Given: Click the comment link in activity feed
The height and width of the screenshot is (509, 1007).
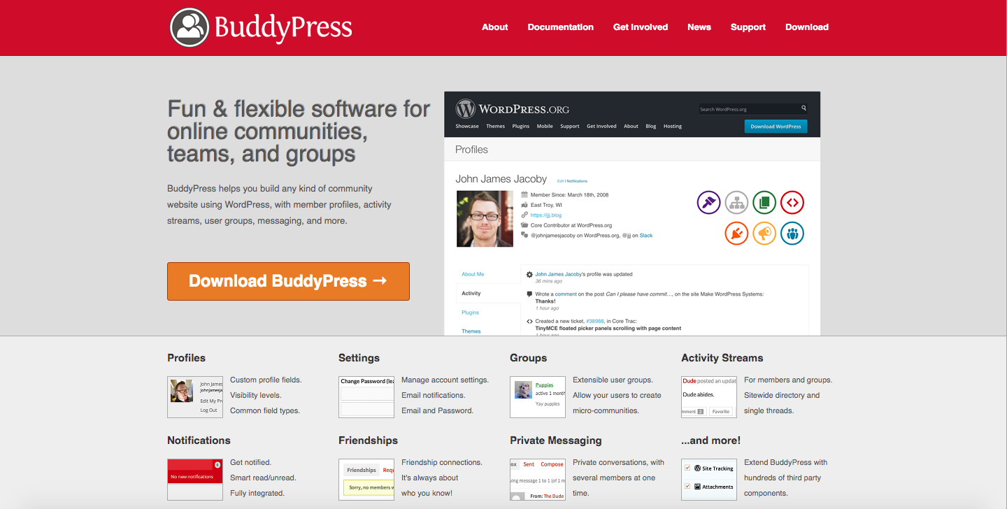Looking at the screenshot, I should 566,294.
